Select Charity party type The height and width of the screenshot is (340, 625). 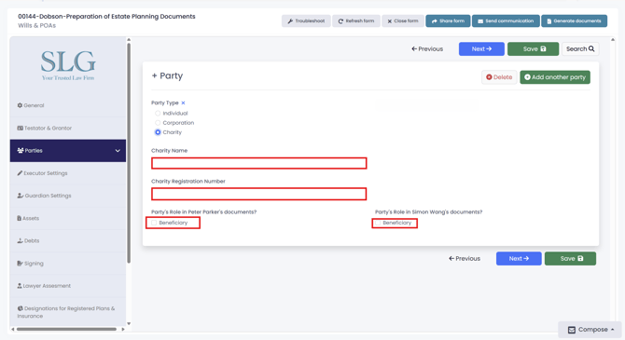[x=158, y=132]
